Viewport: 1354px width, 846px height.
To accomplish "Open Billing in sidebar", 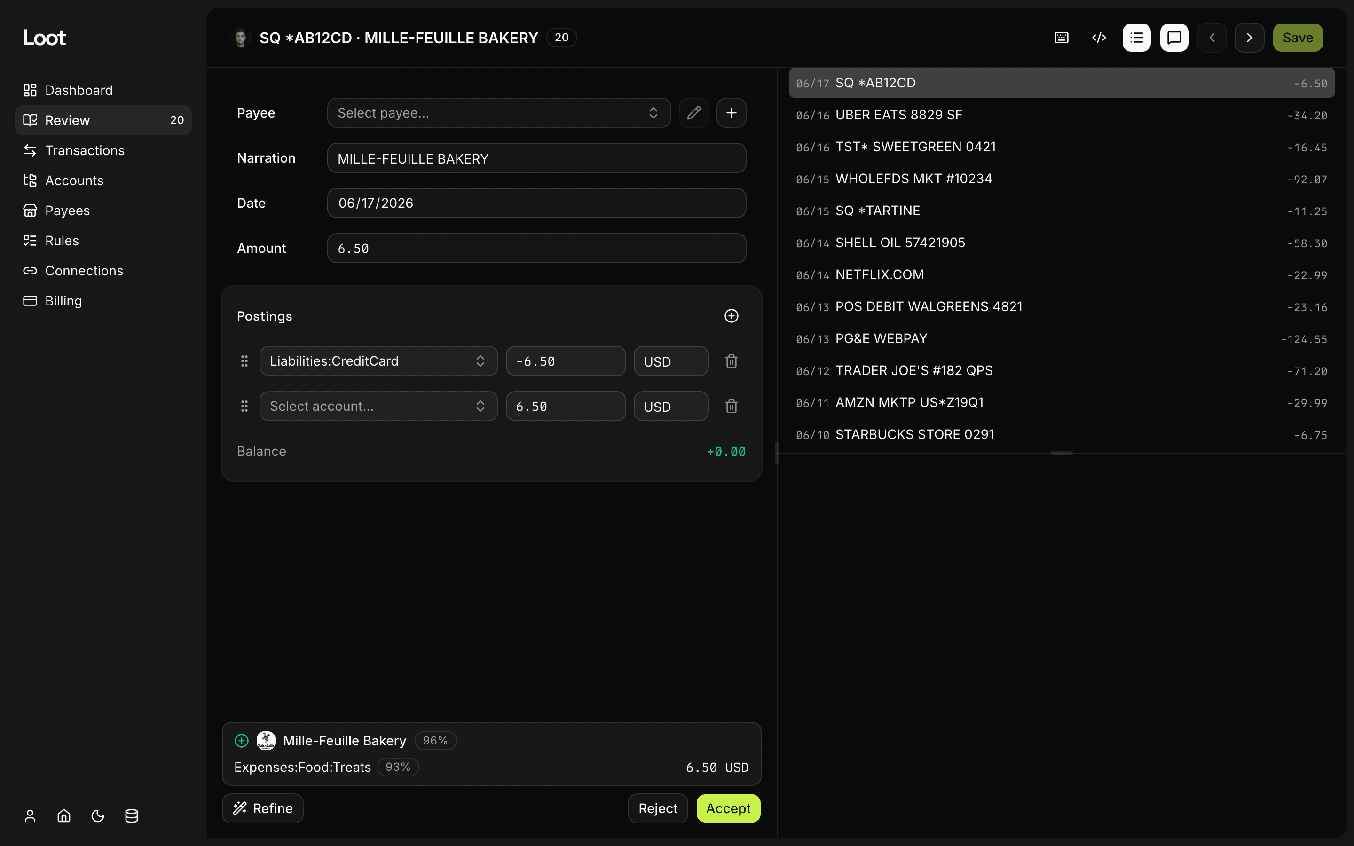I will pos(103,301).
